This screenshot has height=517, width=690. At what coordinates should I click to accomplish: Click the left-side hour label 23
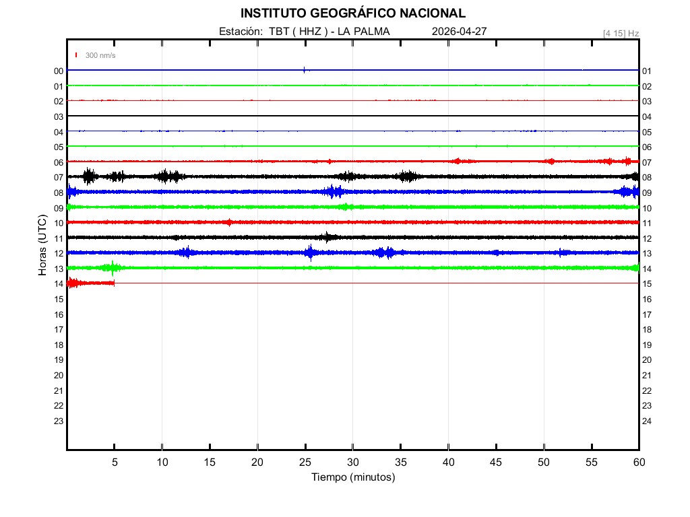59,421
